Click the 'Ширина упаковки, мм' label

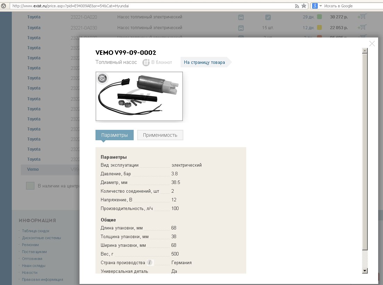tap(123, 245)
